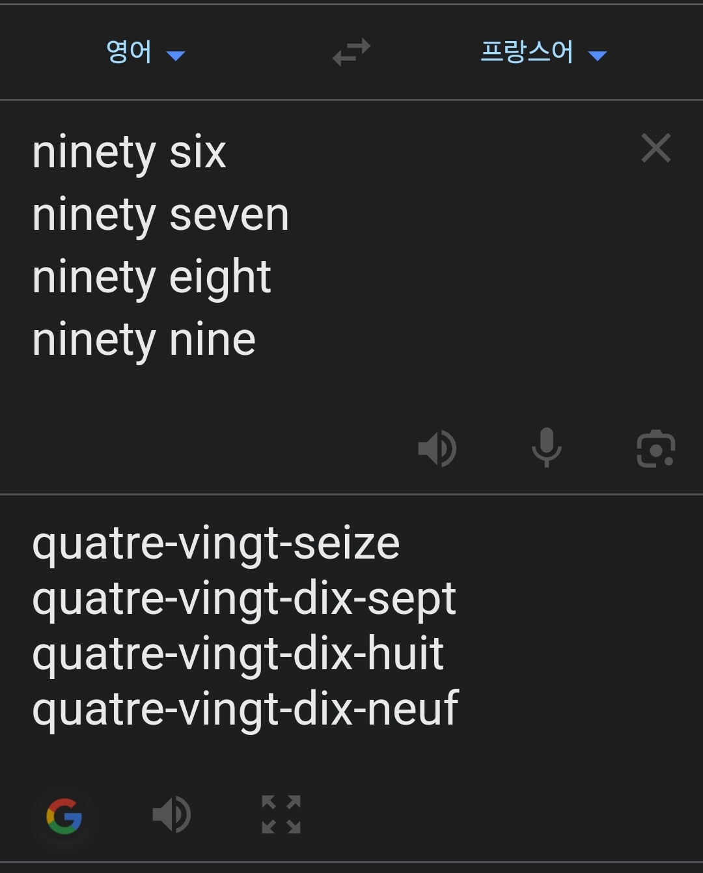Start voice input with the microphone
Image resolution: width=703 pixels, height=873 pixels.
coord(546,448)
